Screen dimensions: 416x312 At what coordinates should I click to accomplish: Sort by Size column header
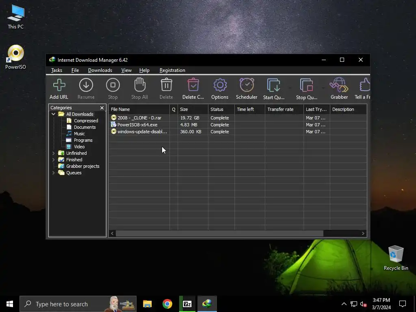(193, 109)
